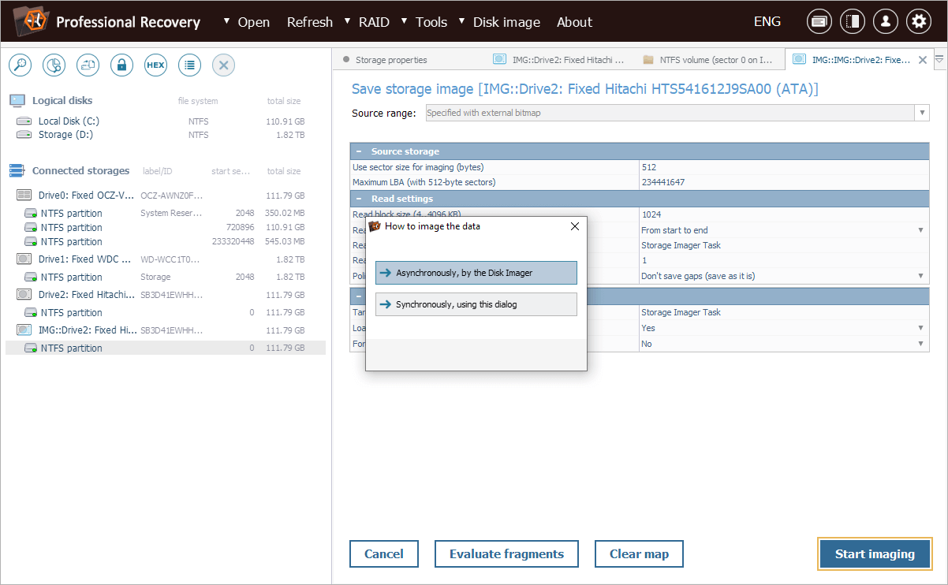Viewport: 948px width, 585px height.
Task: Open the Tools menu
Action: 431,22
